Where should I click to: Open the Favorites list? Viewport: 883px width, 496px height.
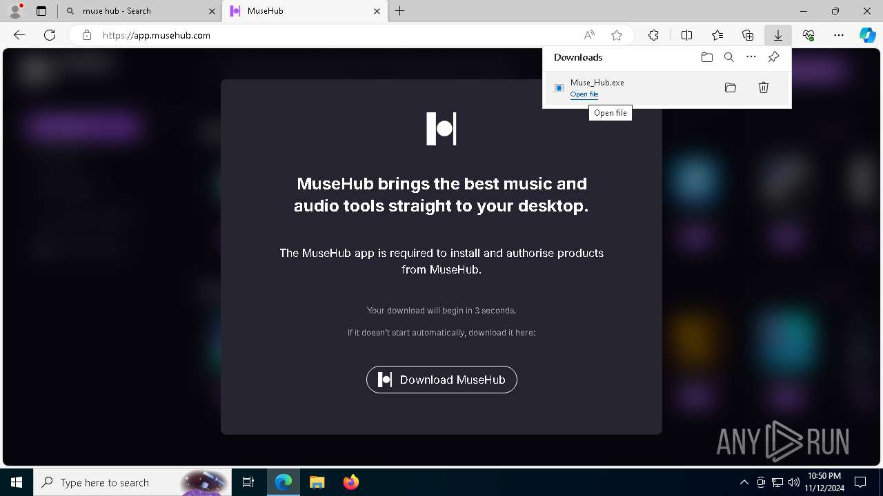pos(717,35)
